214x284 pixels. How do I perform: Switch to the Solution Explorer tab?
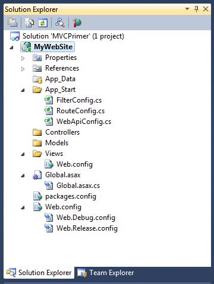[39, 273]
